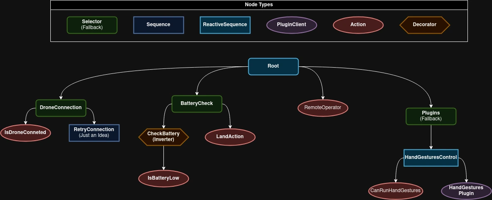Viewport: 492px width, 200px height.
Task: Click the DroneConnection selector node
Action: pos(61,108)
